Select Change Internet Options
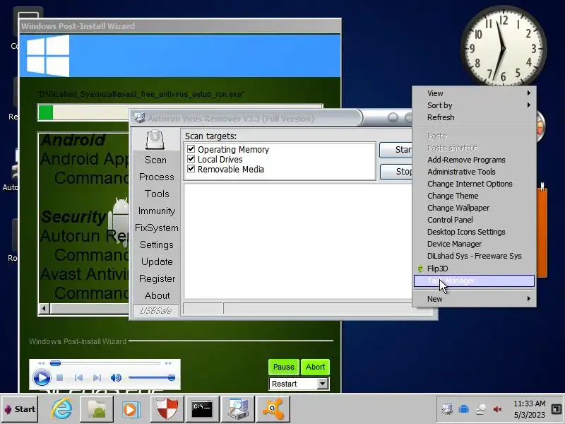565x424 pixels. 474,184
